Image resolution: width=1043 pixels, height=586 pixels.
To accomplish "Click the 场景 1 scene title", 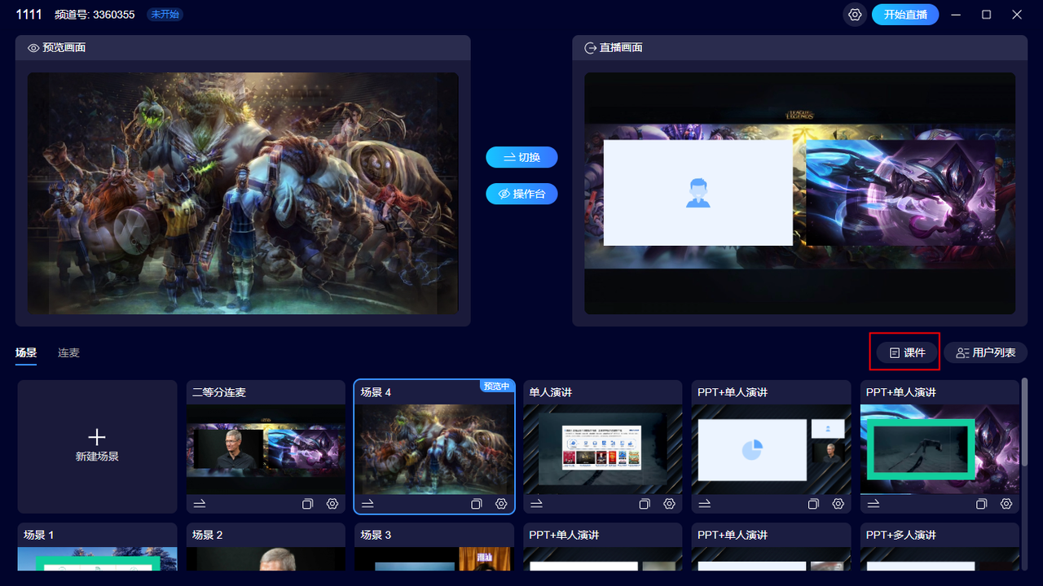I will coord(39,535).
